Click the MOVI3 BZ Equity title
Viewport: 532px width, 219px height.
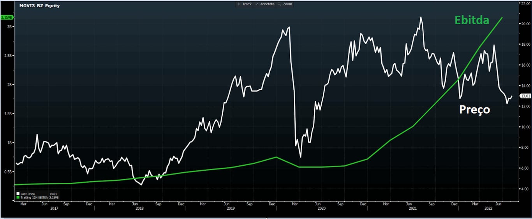point(40,6)
